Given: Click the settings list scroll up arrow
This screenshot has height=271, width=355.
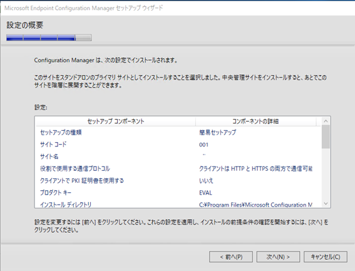Looking at the screenshot, I should (x=326, y=121).
